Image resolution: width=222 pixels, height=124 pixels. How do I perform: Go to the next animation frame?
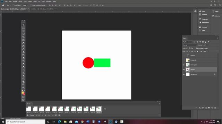click(x=49, y=115)
